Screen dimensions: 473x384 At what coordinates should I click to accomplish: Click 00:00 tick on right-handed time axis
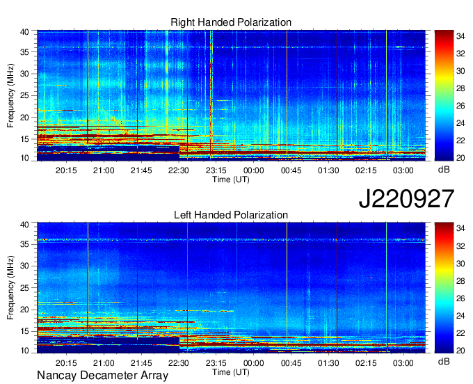tap(254, 170)
